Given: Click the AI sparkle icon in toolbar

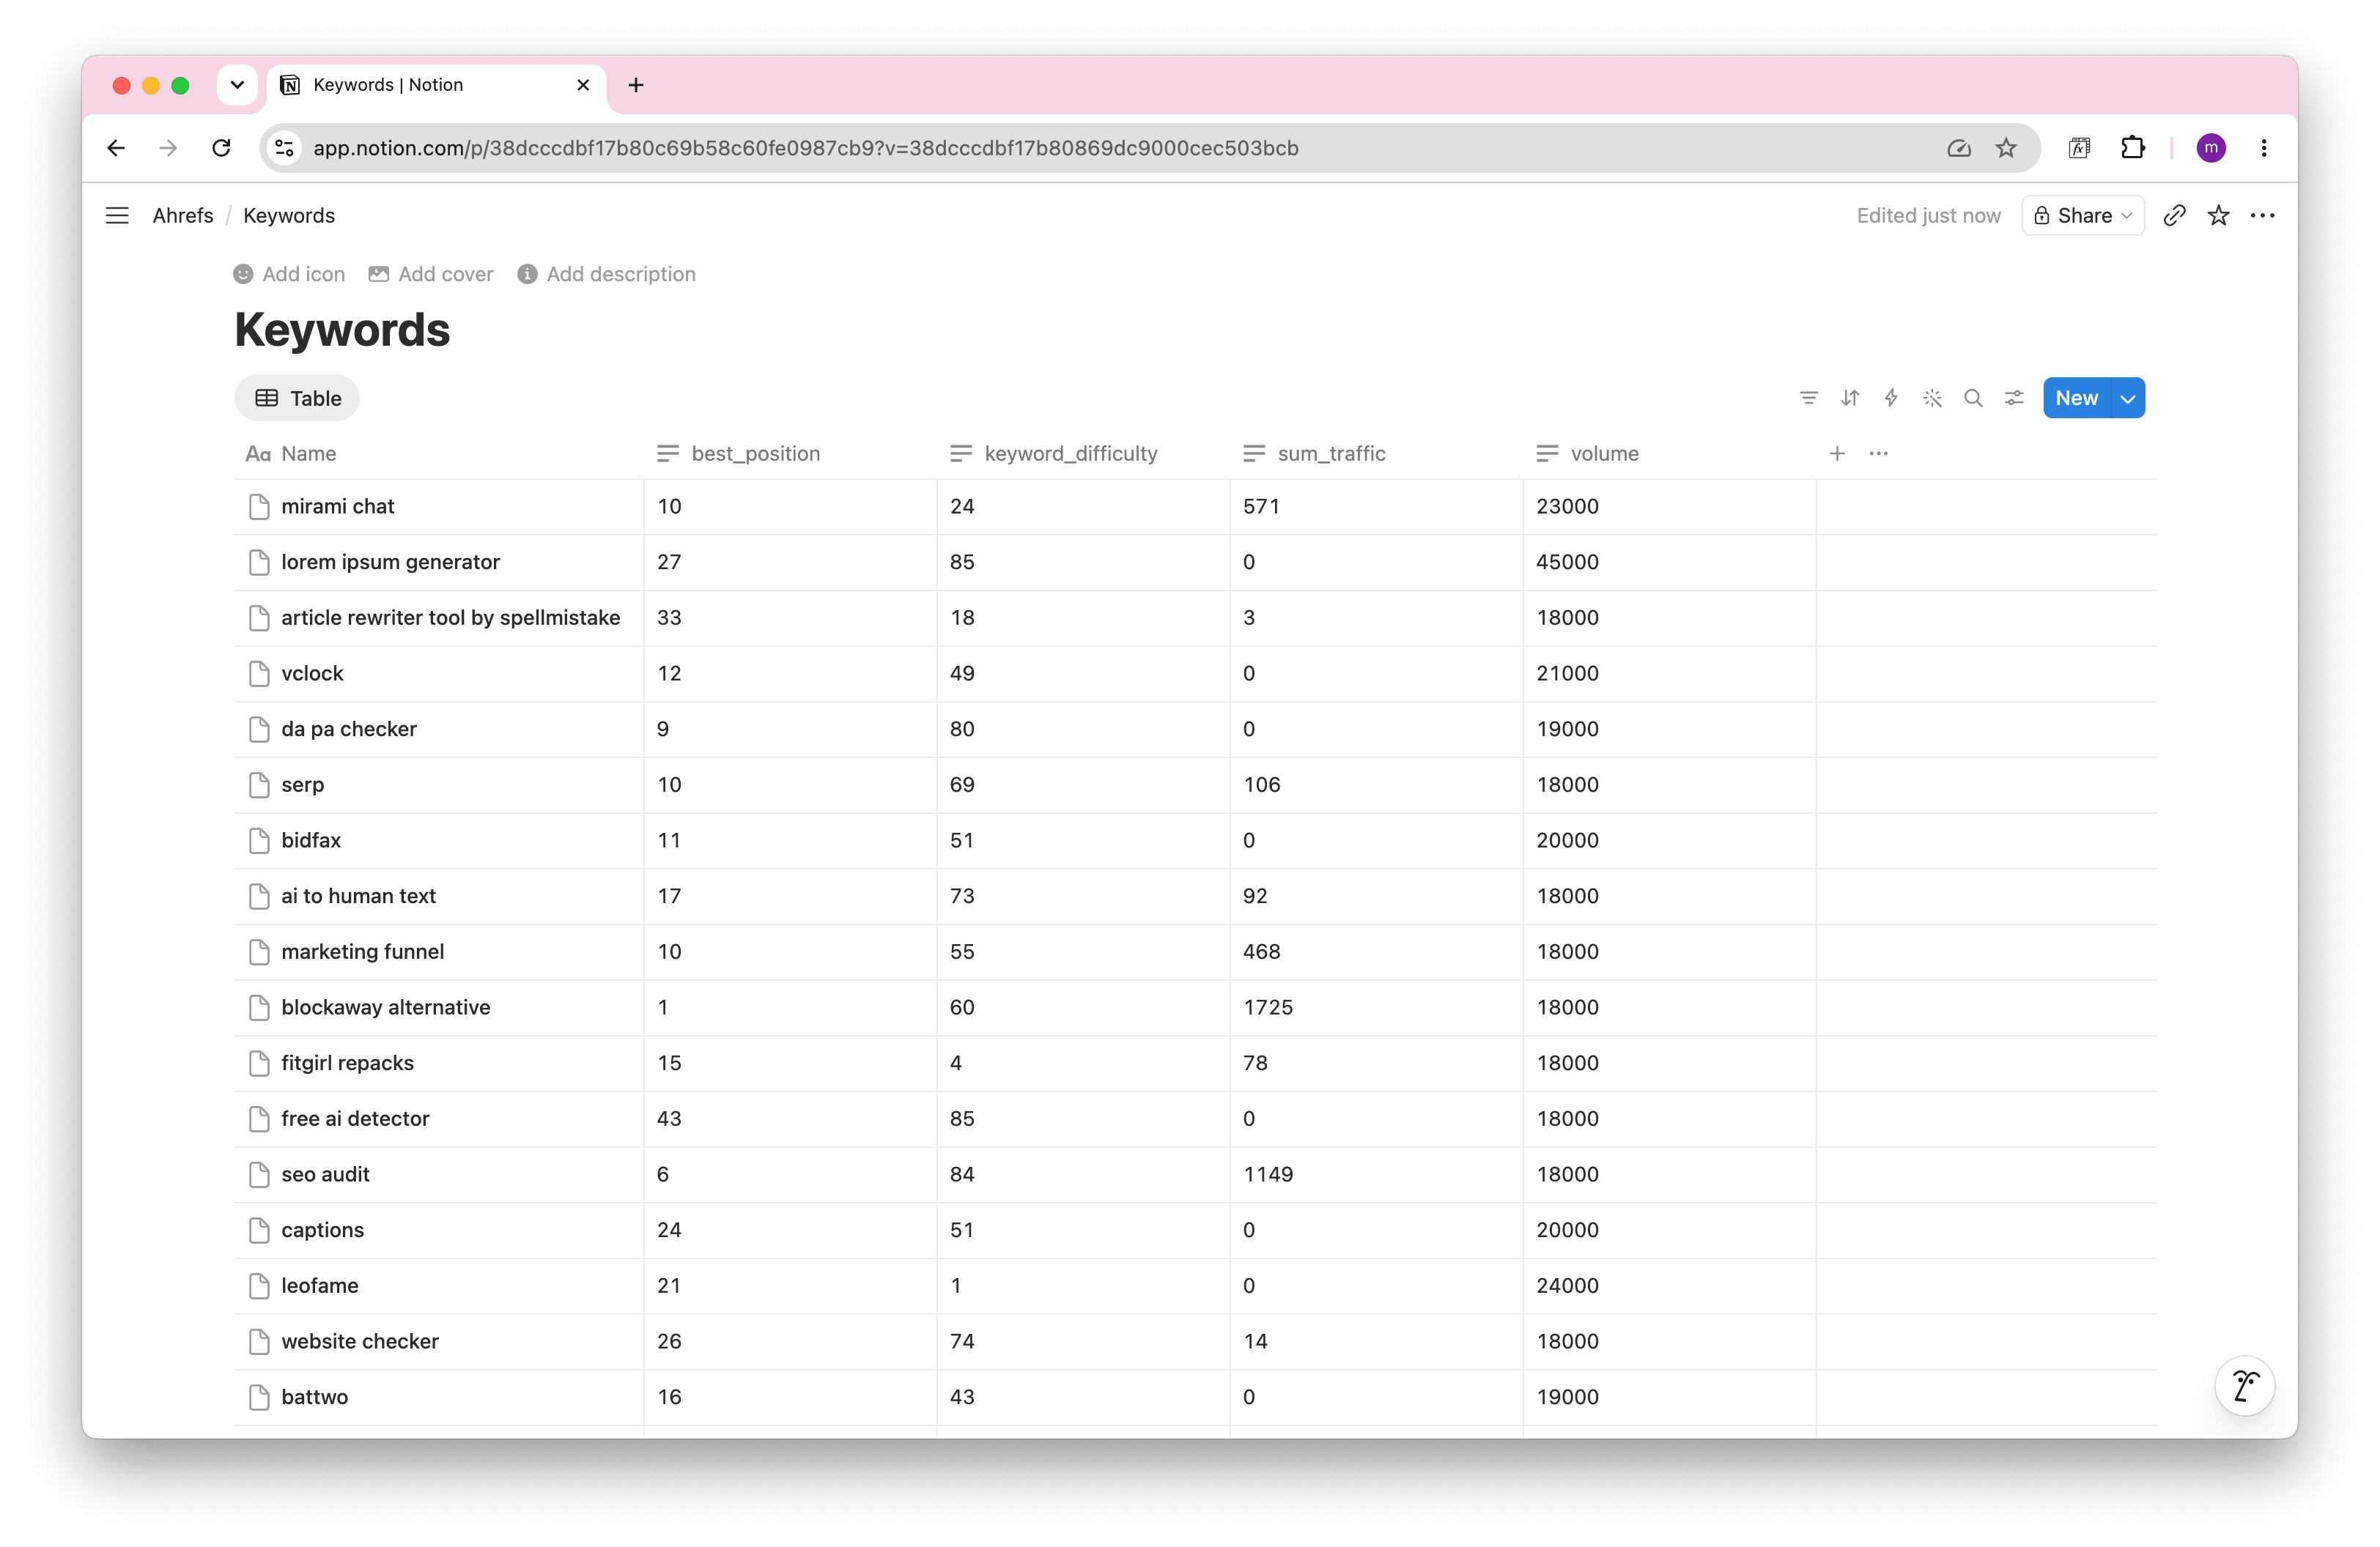Looking at the screenshot, I should 1932,398.
